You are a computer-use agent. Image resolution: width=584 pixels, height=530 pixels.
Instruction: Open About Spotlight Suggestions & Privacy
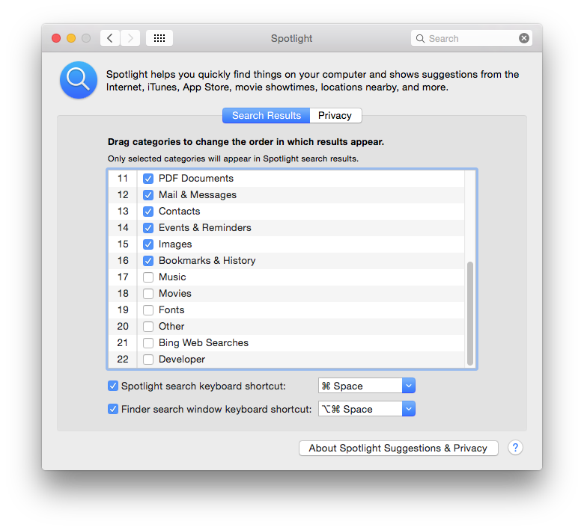click(398, 448)
